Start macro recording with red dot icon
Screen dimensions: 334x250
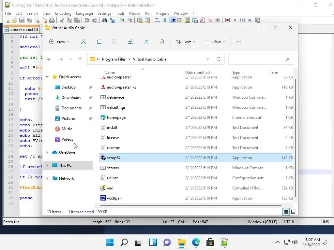coord(227,20)
